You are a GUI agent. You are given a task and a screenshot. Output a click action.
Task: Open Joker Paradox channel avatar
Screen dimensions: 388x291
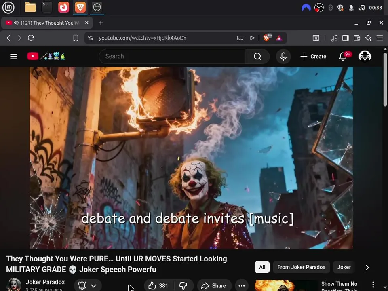[14, 285]
